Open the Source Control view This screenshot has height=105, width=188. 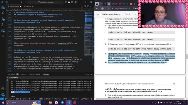[x=3, y=19]
